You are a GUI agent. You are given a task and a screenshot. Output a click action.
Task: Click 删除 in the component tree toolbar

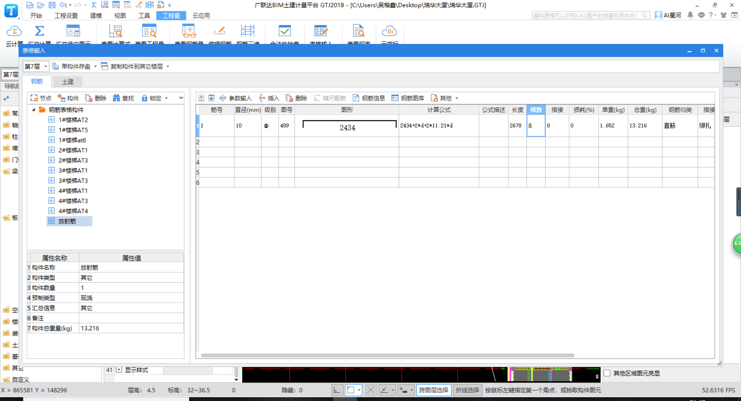click(96, 98)
